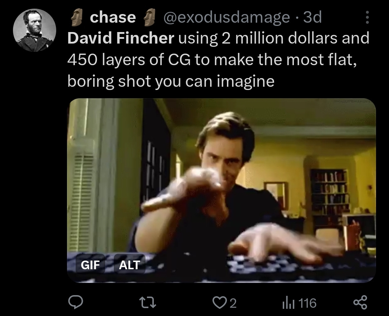Repost this tweet via retweet arrows icon

pyautogui.click(x=147, y=303)
